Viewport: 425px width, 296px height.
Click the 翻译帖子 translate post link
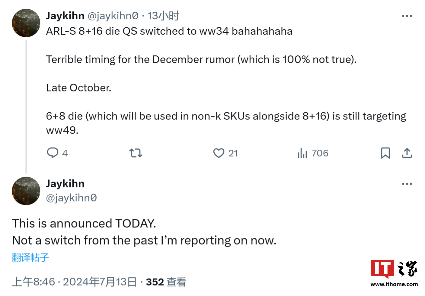pyautogui.click(x=30, y=257)
